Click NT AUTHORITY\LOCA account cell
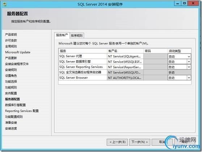This screenshot has width=202, height=152. [x=125, y=78]
